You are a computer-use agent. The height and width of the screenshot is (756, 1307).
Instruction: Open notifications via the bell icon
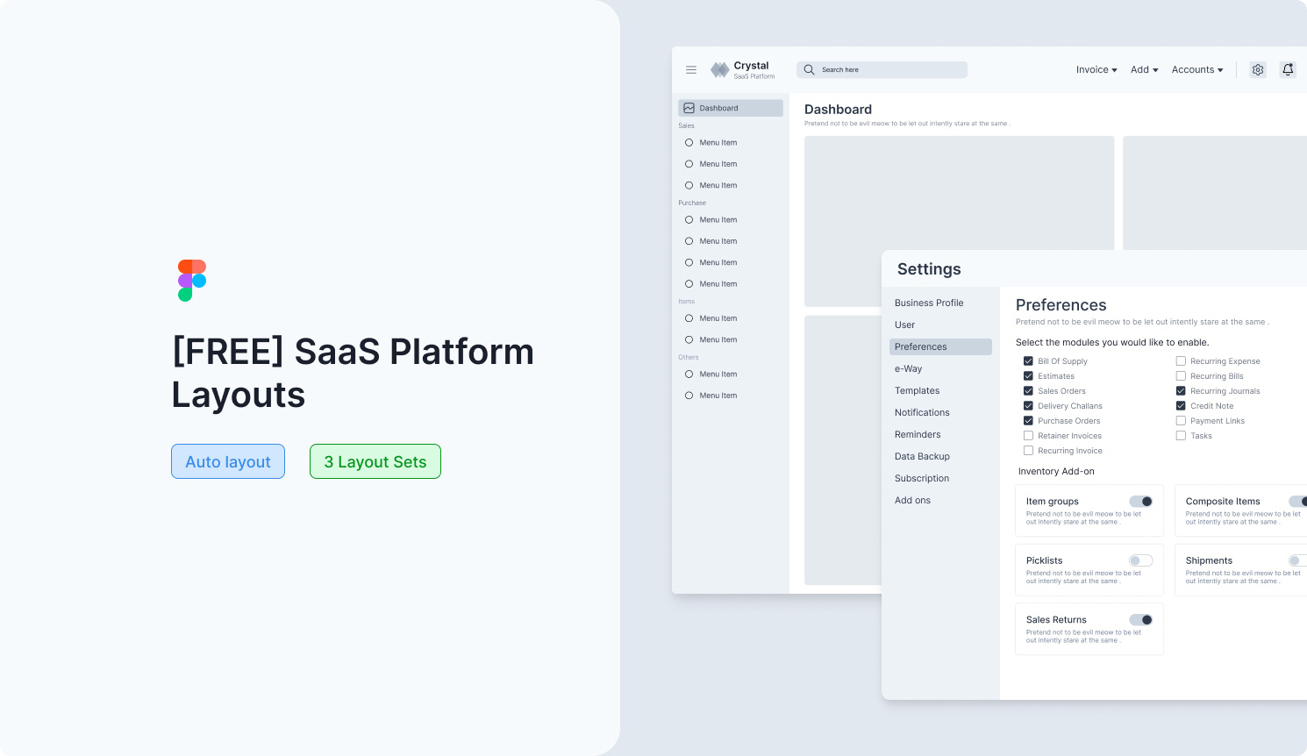tap(1288, 69)
